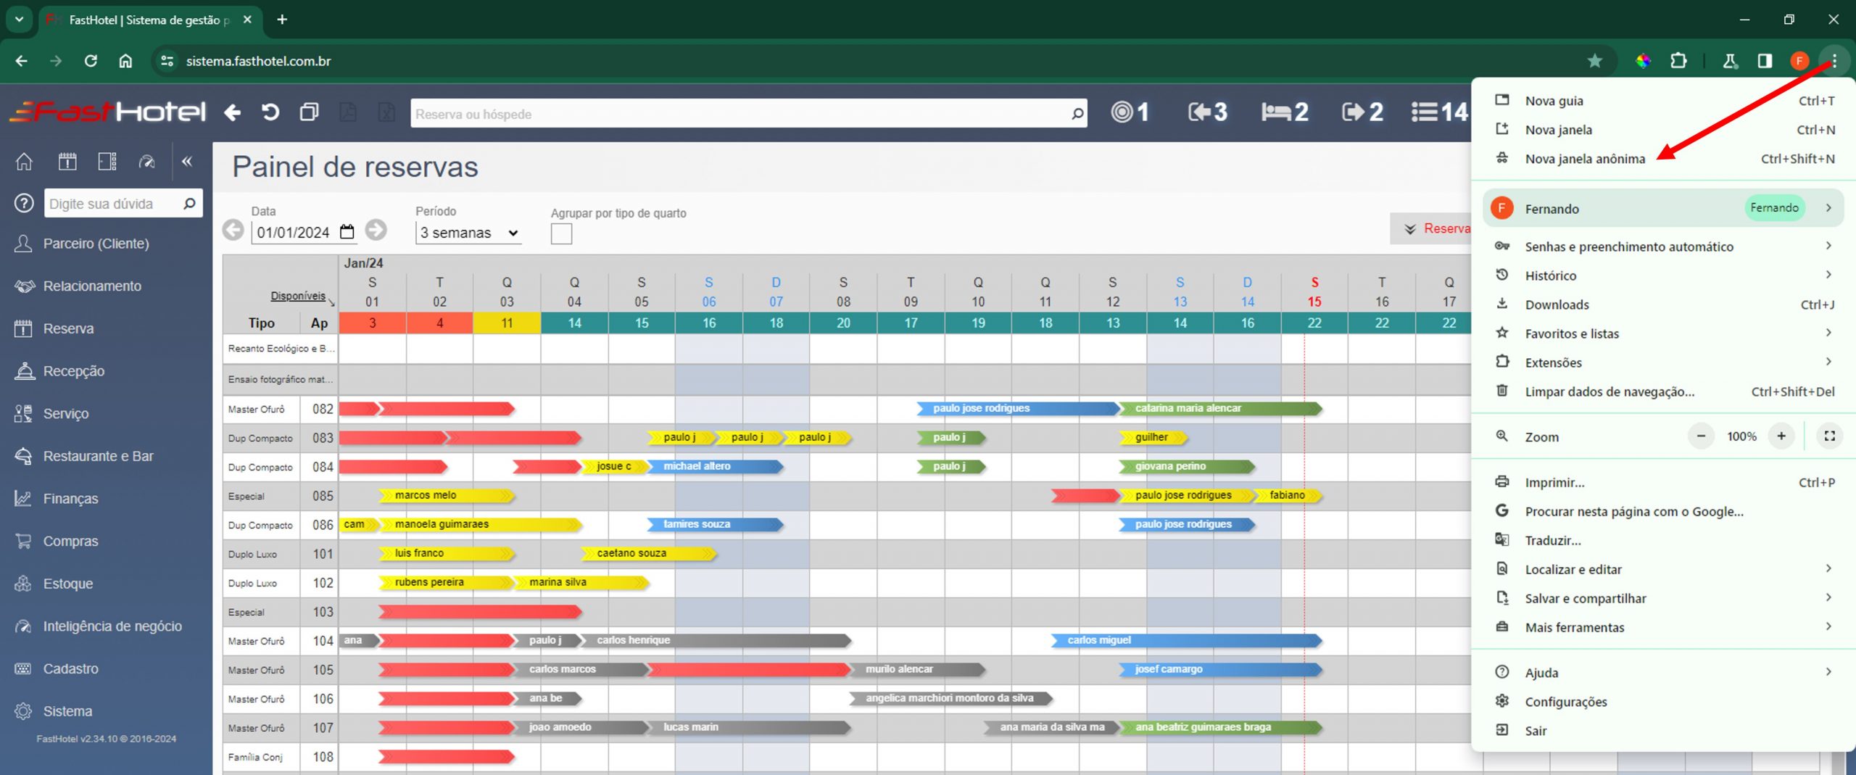Click the Disponíveis link in table header
The image size is (1856, 775).
[x=298, y=296]
